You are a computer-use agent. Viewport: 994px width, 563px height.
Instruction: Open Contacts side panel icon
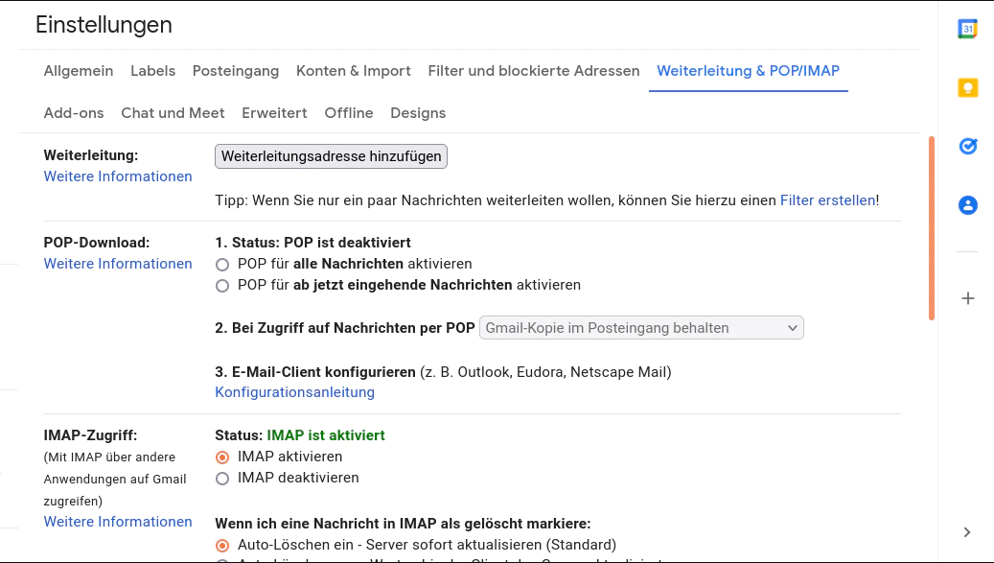(967, 205)
